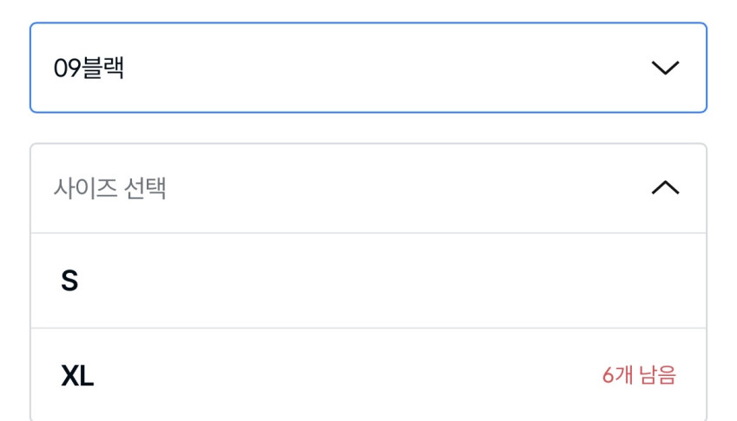Pick the bold S size label
Image resolution: width=737 pixels, height=421 pixels.
[x=69, y=281]
